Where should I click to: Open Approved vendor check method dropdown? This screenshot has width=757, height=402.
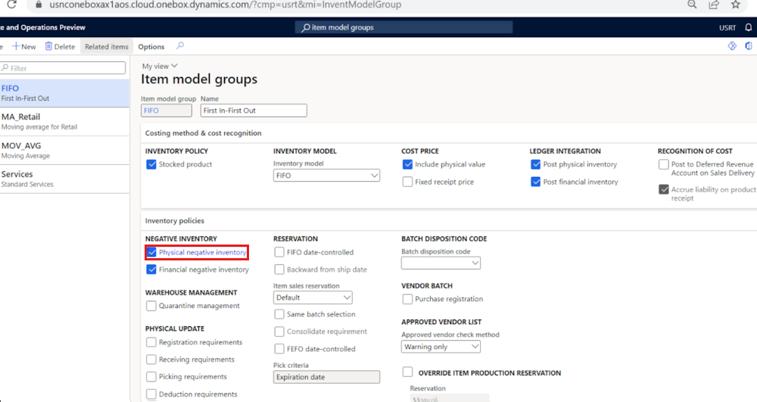(x=441, y=347)
